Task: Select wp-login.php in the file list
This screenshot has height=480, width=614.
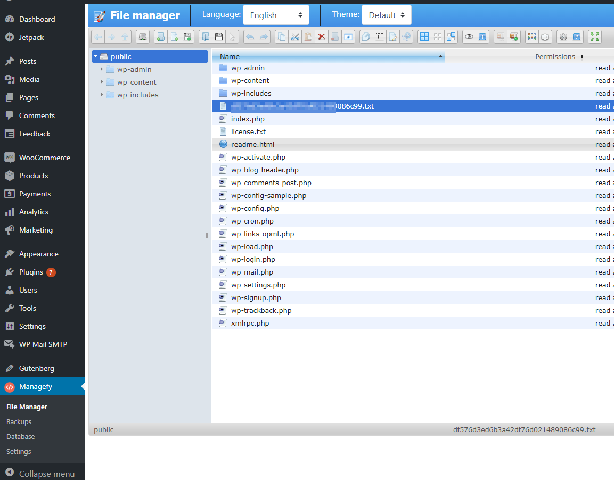Action: click(413, 259)
